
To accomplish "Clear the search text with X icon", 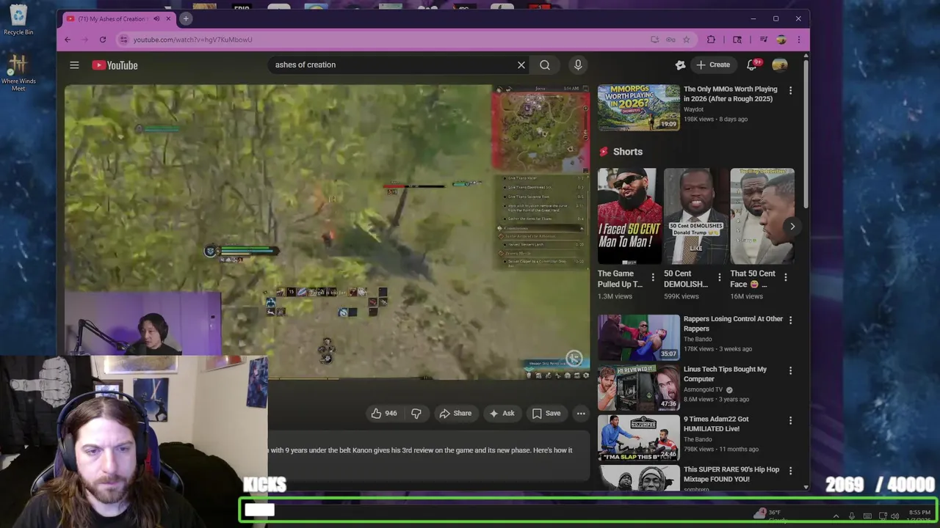I will pos(521,65).
